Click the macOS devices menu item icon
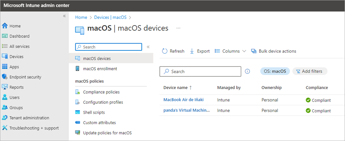 coord(78,59)
